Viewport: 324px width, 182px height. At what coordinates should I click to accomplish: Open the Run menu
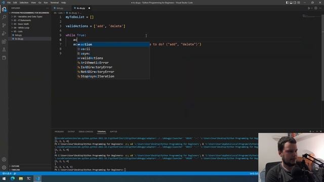pyautogui.click(x=46, y=3)
